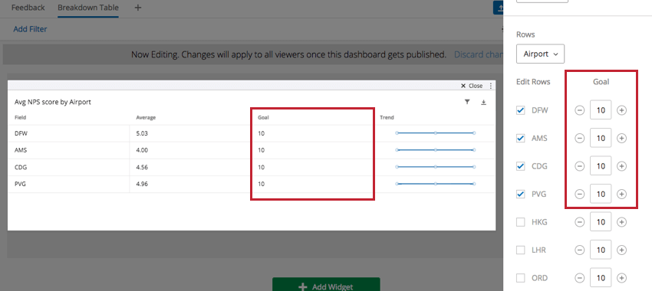Increase the AMS goal with the plus button

621,139
